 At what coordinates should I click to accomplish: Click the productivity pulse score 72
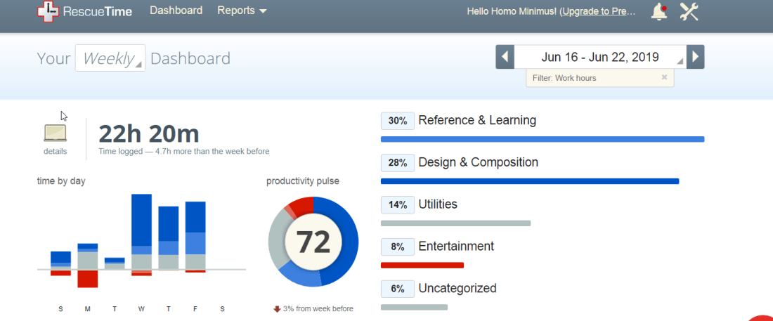(x=313, y=242)
